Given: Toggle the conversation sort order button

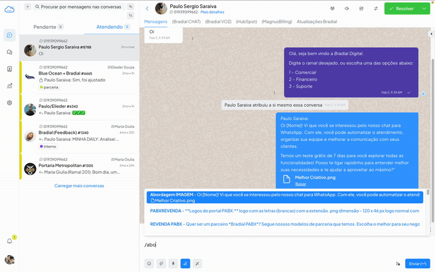Looking at the screenshot, I should [x=130, y=16].
